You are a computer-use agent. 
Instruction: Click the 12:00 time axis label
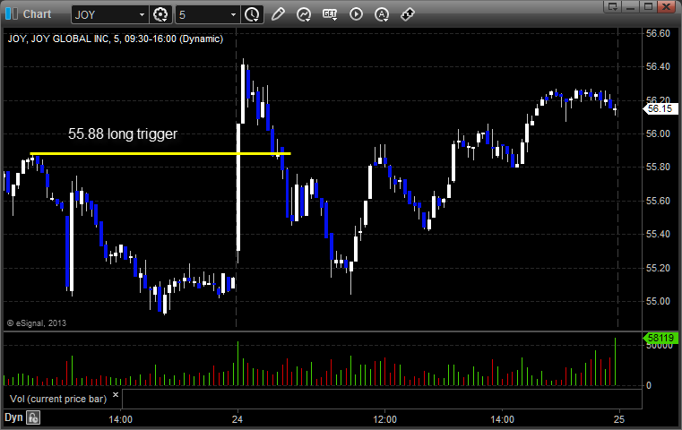click(x=384, y=419)
